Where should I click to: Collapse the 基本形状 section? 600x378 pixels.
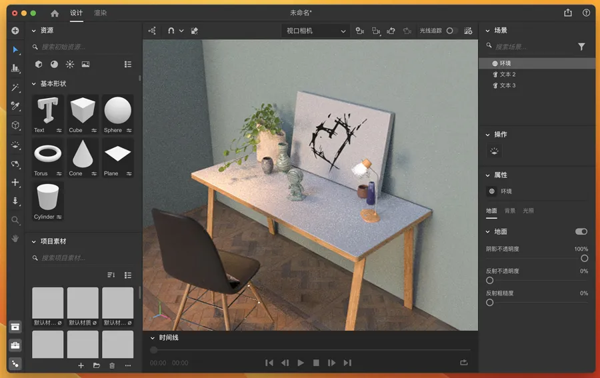[34, 84]
